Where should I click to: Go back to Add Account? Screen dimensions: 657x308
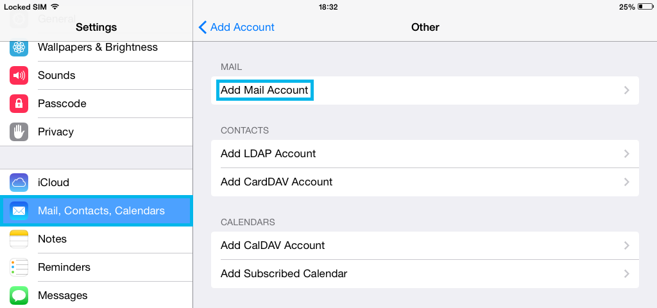[236, 27]
